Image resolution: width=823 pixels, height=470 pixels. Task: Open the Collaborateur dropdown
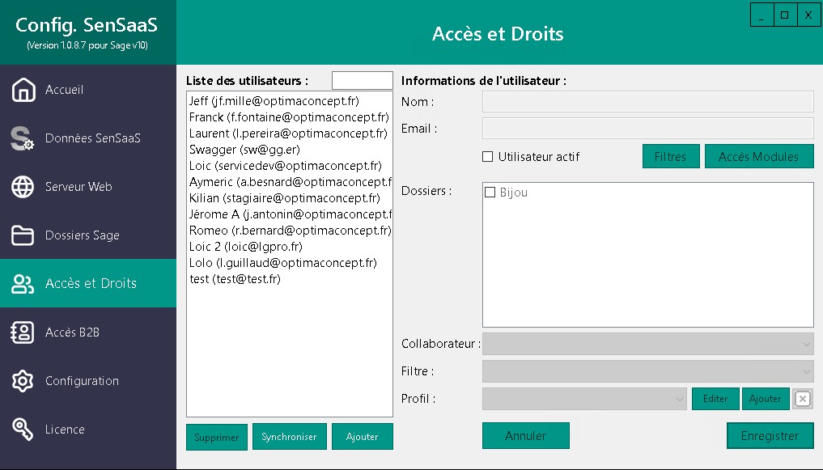647,344
